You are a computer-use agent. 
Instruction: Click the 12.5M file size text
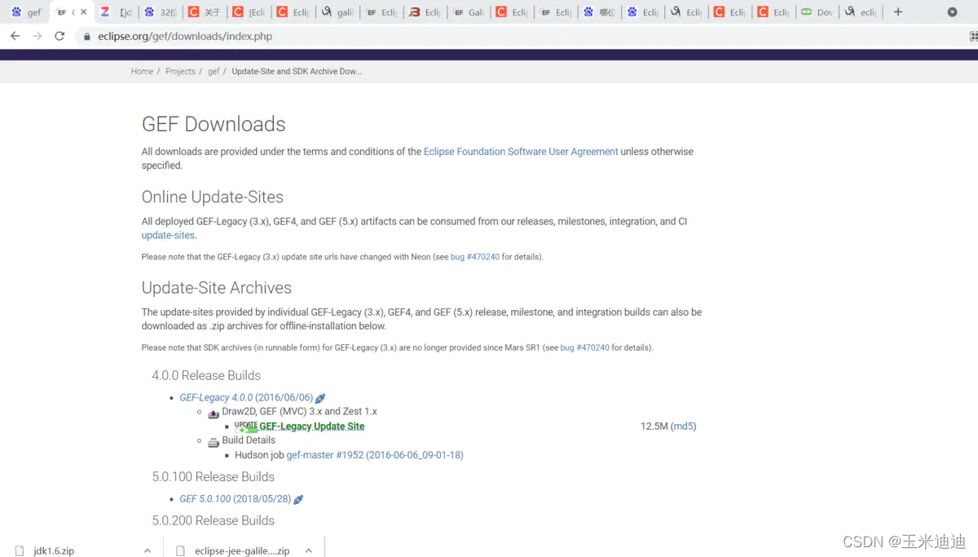coord(654,427)
